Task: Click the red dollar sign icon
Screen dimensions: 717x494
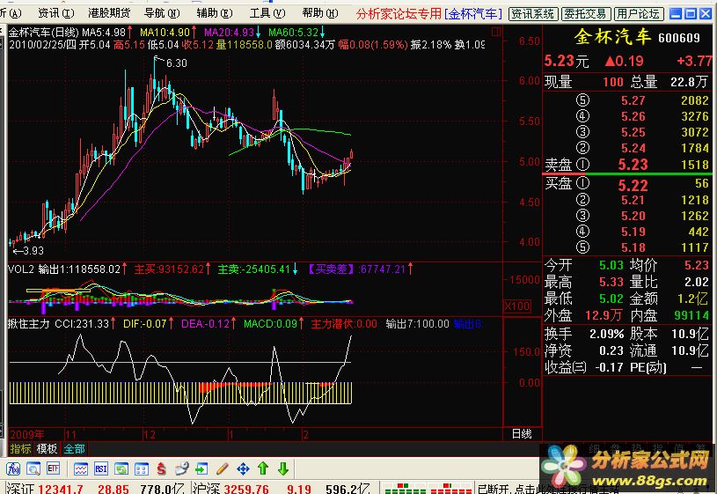Action: (161, 468)
